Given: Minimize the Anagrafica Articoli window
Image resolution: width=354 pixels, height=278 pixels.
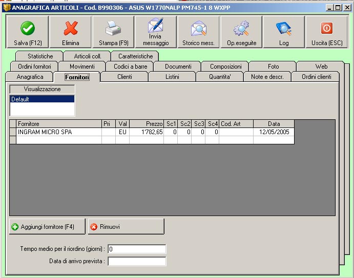Looking at the screenshot, I should pyautogui.click(x=330, y=8).
